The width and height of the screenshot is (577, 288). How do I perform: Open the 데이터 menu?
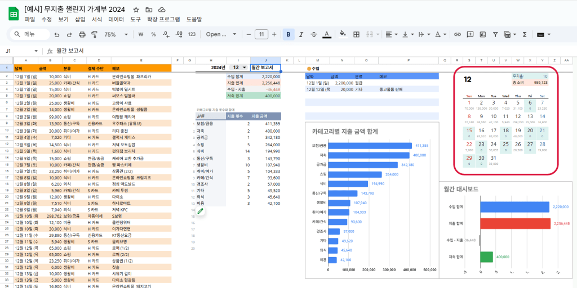(116, 20)
